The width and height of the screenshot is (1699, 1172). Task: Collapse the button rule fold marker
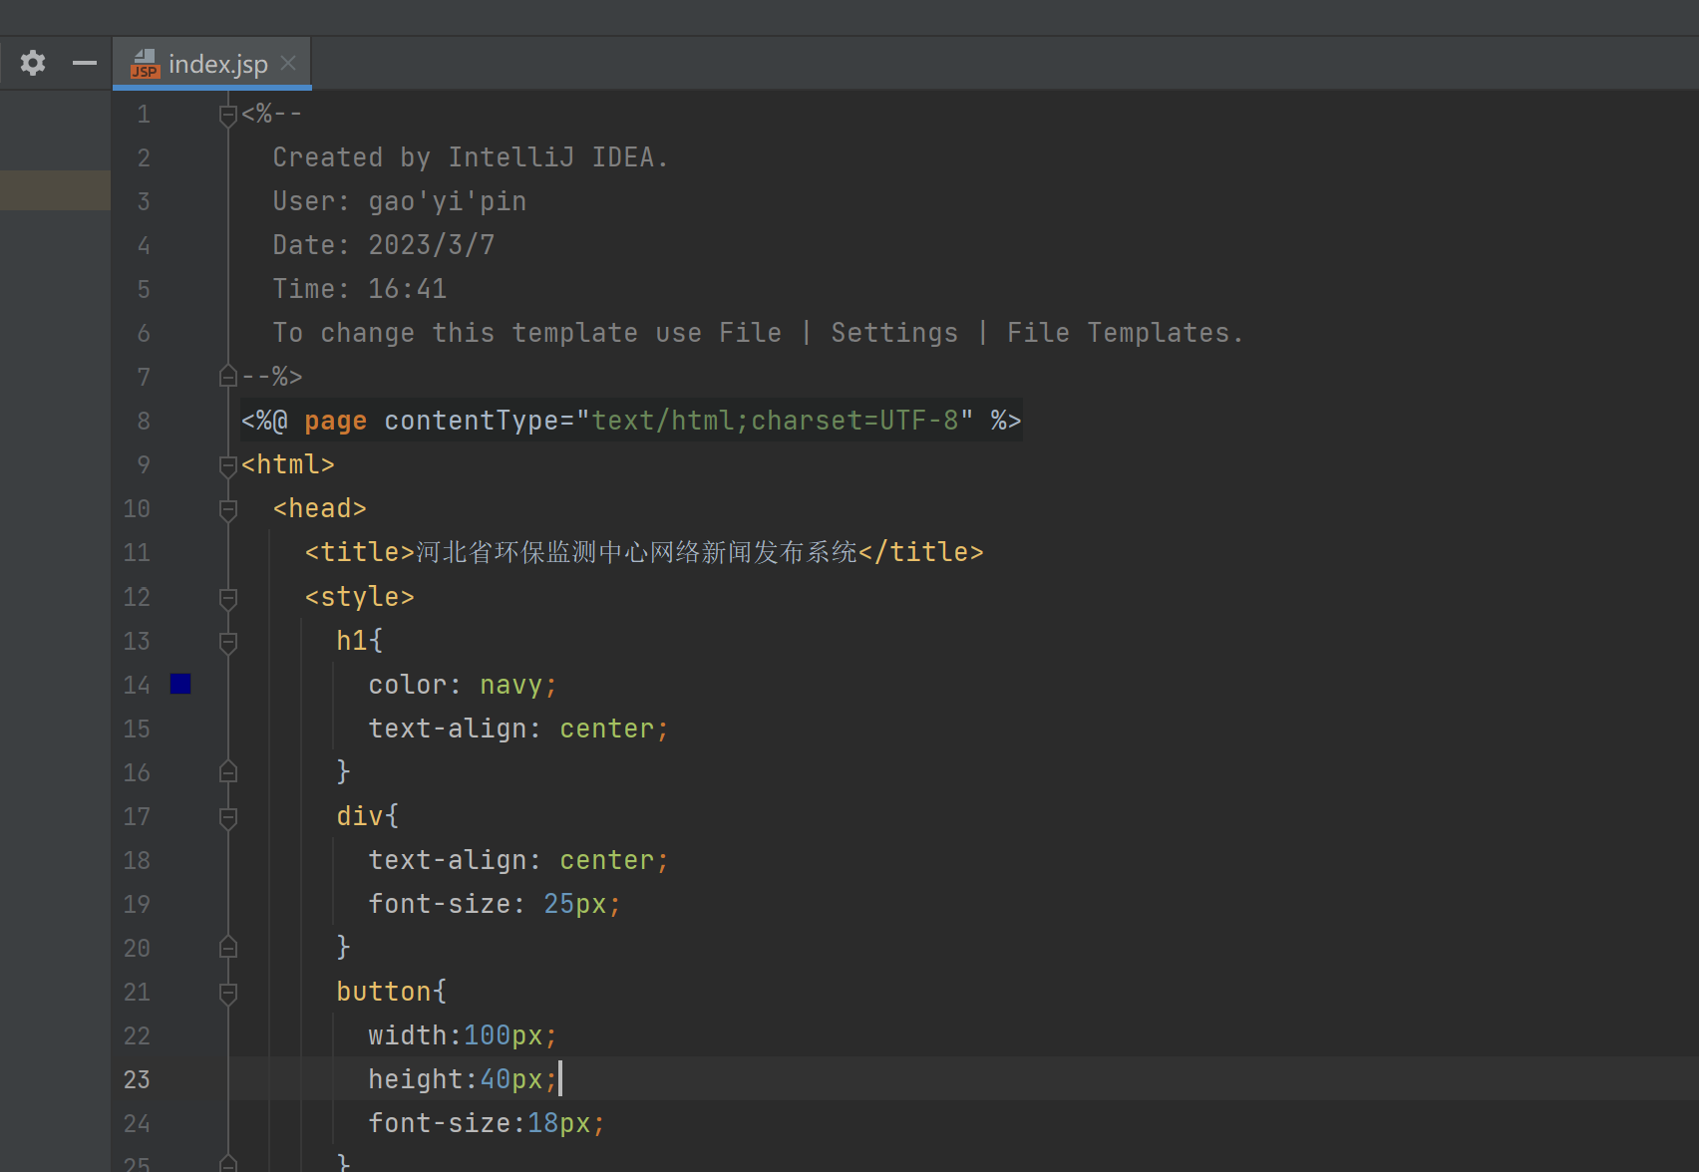(x=228, y=992)
